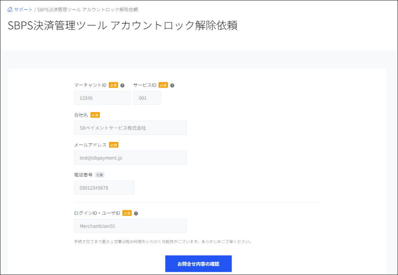Open the サポート breadcrumb link
398x275 pixels.
tap(23, 10)
